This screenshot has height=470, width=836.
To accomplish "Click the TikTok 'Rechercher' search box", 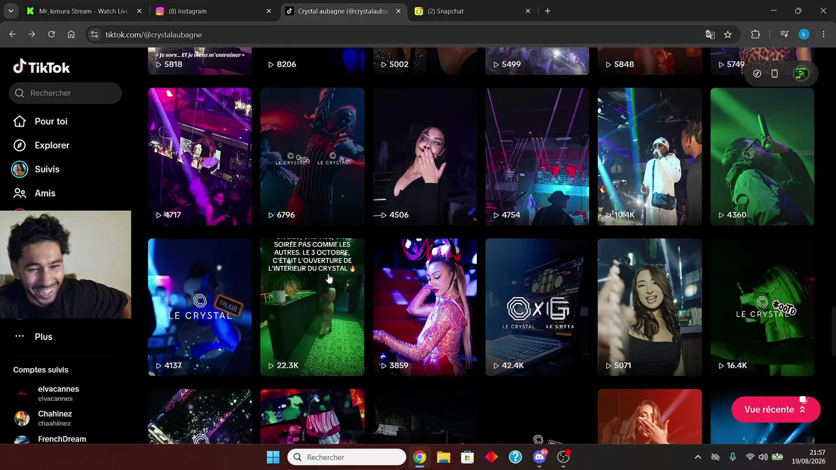I will click(x=65, y=93).
